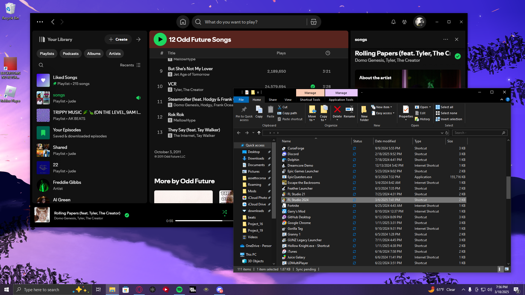The height and width of the screenshot is (295, 525).
Task: Open songs panel more options
Action: tap(446, 39)
